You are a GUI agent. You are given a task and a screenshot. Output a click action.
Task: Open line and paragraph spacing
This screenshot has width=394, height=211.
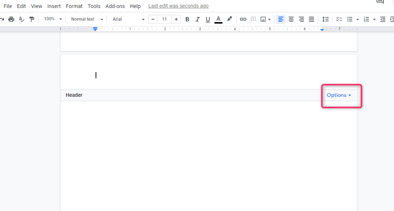[325, 19]
